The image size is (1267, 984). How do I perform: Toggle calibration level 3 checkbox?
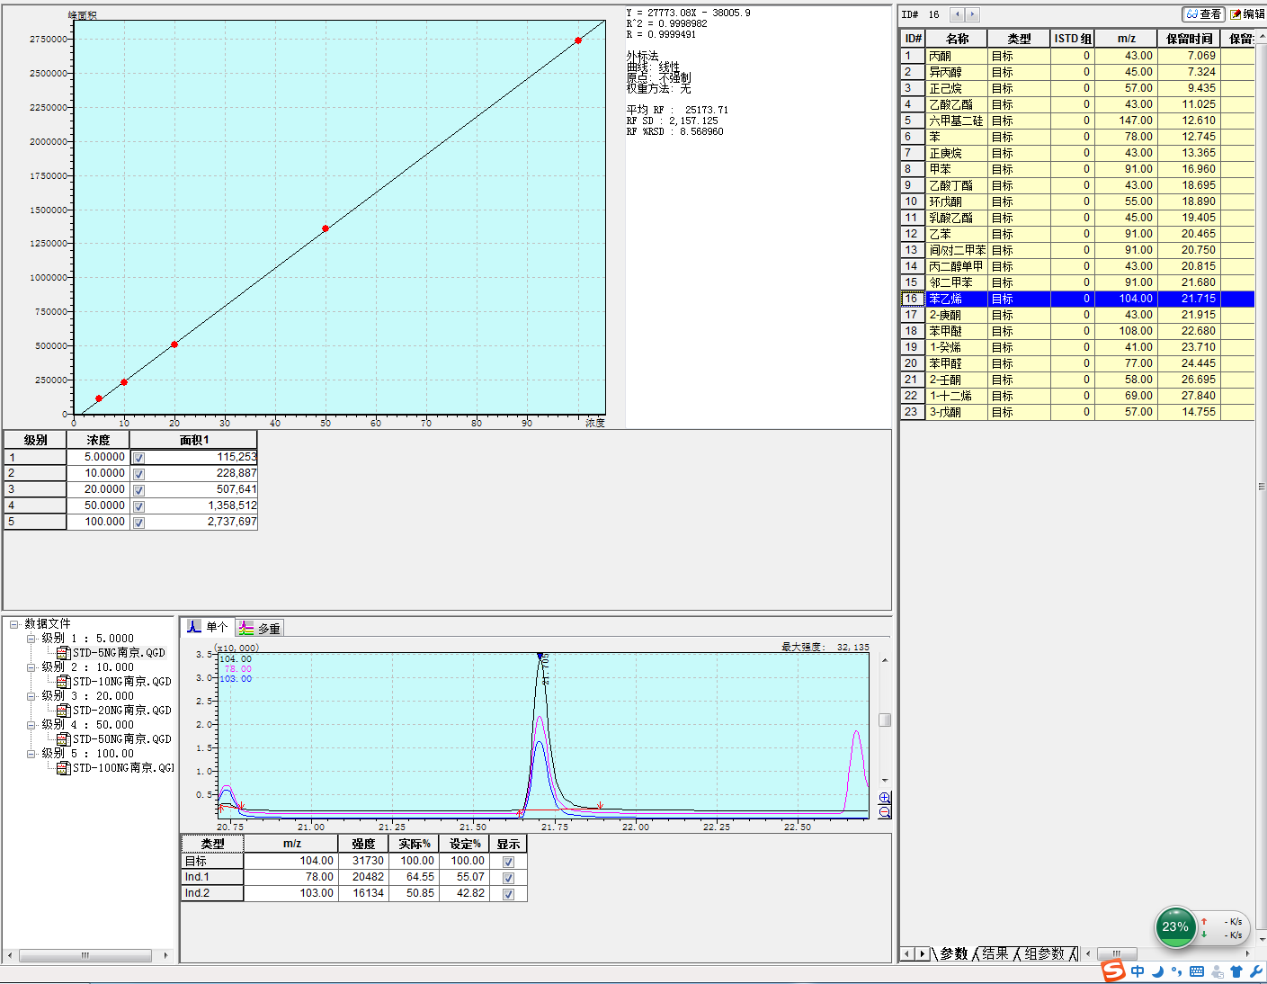click(x=138, y=490)
